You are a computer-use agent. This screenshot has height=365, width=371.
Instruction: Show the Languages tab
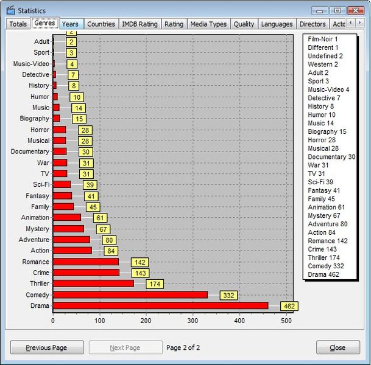pyautogui.click(x=277, y=24)
